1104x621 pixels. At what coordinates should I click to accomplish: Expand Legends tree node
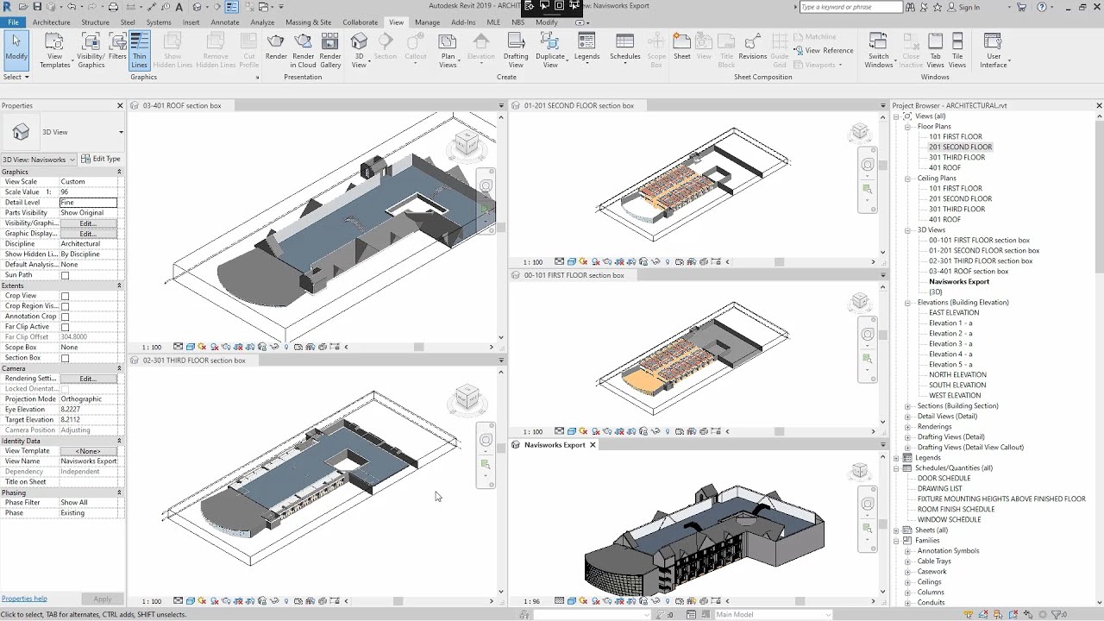tap(896, 458)
